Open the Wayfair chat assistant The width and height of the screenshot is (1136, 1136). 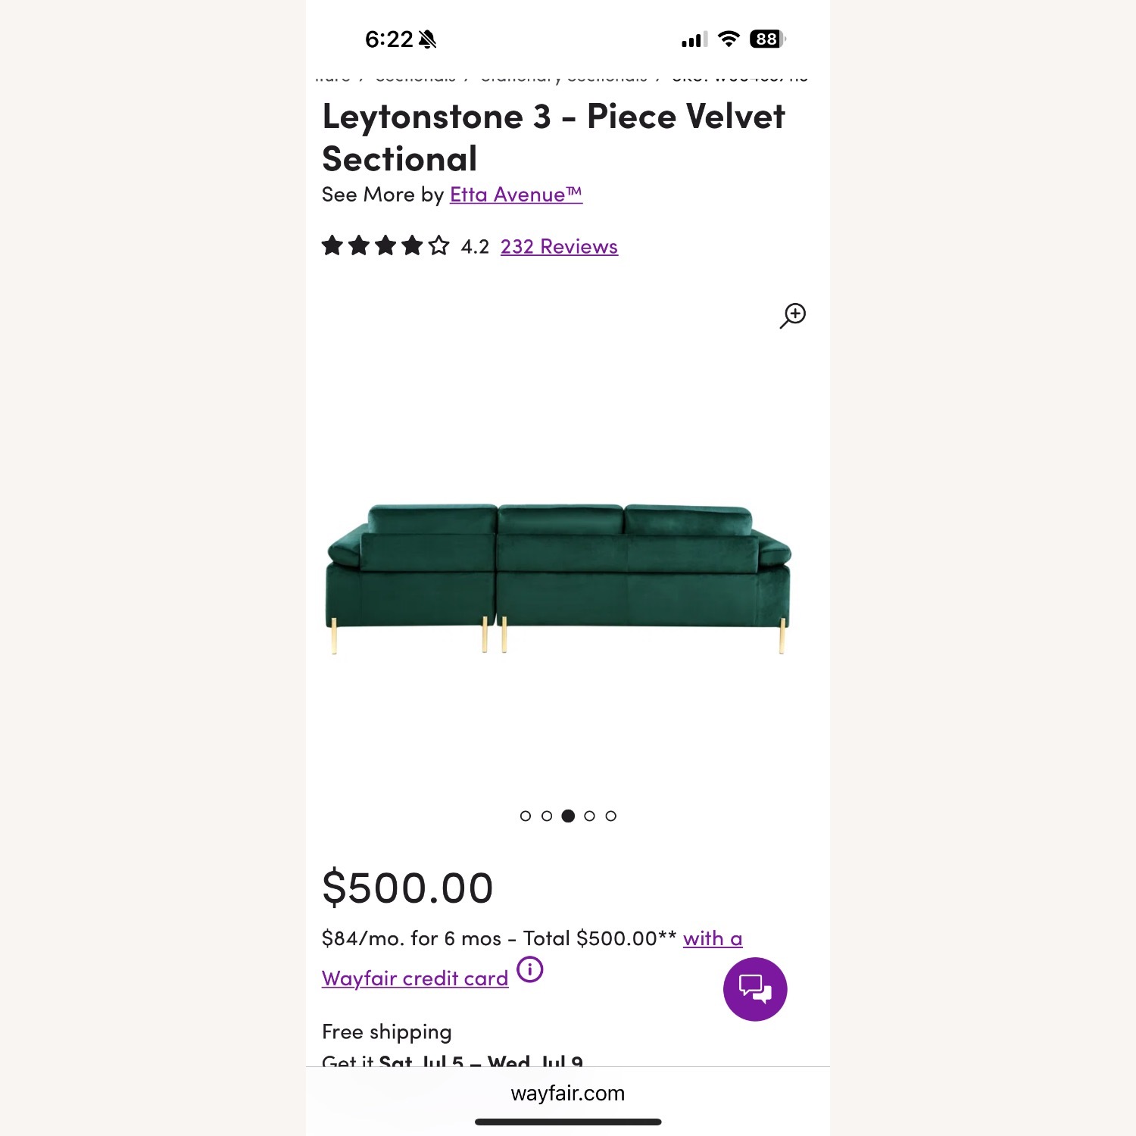[754, 989]
